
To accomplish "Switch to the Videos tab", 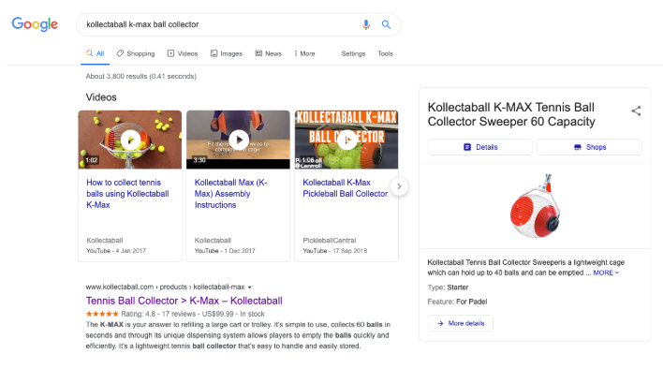I will [x=183, y=53].
